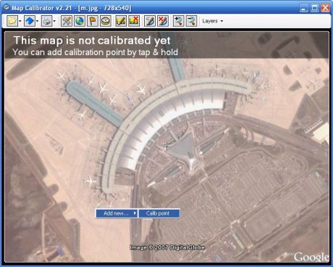Click the crosshair cursor on the map
The width and height of the screenshot is (333, 267).
pyautogui.click(x=166, y=147)
